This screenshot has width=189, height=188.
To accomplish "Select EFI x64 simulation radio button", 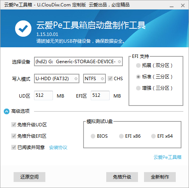I will point(153,136).
